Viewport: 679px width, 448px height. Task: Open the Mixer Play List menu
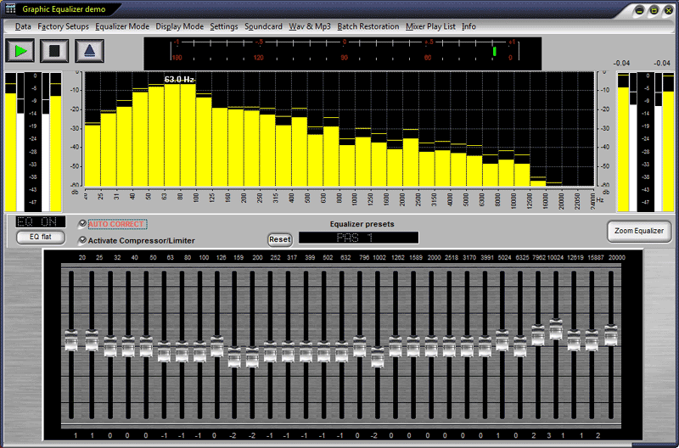[x=430, y=26]
